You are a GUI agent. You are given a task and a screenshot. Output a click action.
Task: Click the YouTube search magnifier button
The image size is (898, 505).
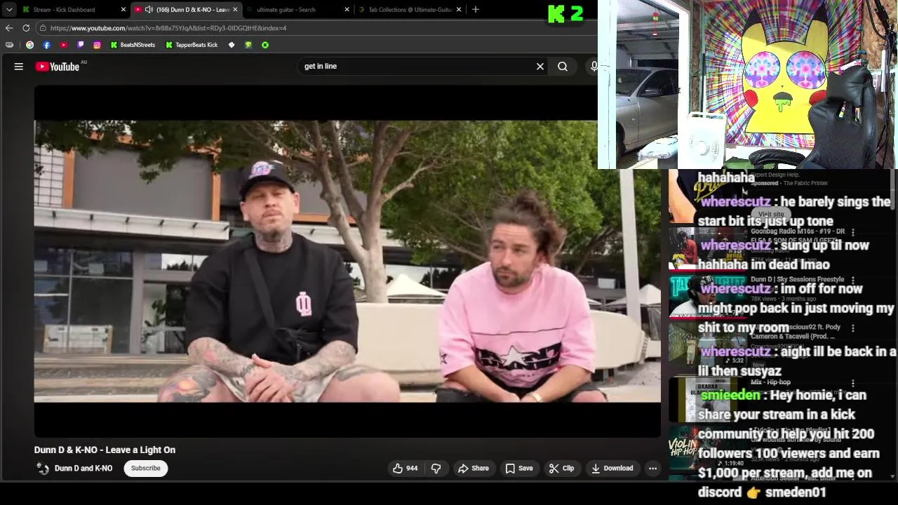tap(563, 67)
